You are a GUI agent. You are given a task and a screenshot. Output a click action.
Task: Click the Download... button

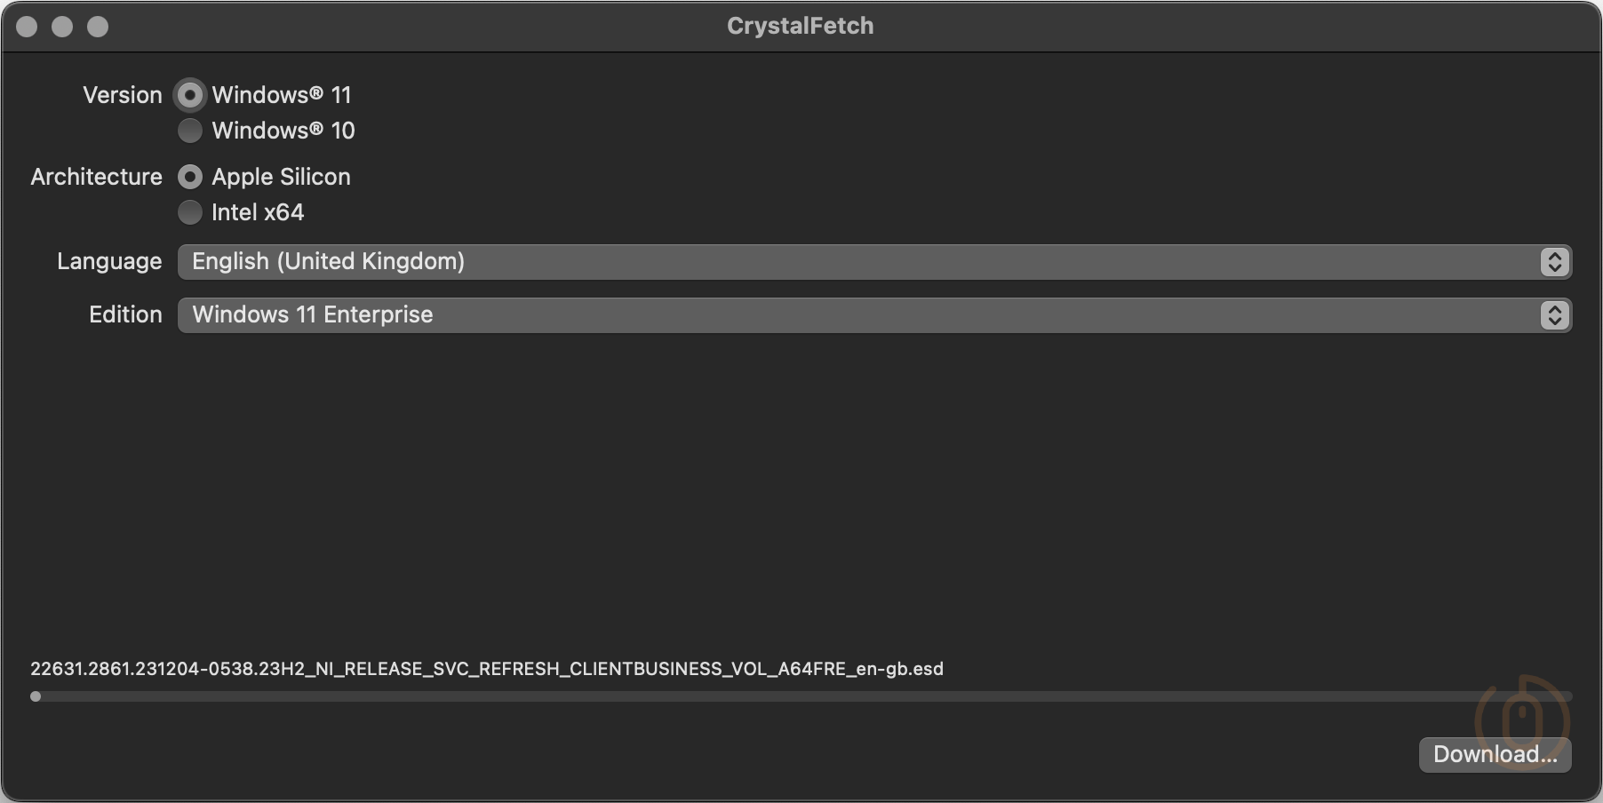[x=1494, y=754]
